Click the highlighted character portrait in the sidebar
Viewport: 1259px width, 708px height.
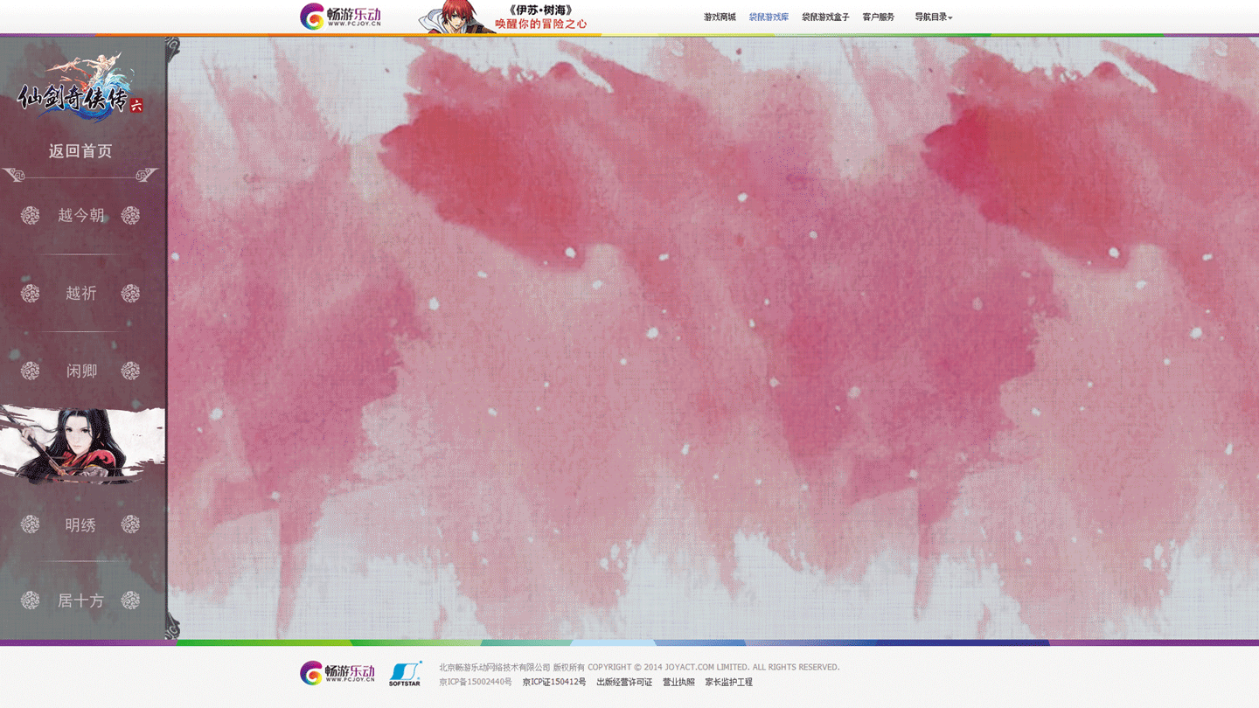click(x=82, y=445)
